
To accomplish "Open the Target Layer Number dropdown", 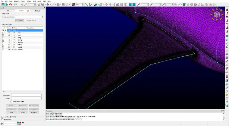I will click(42, 17).
